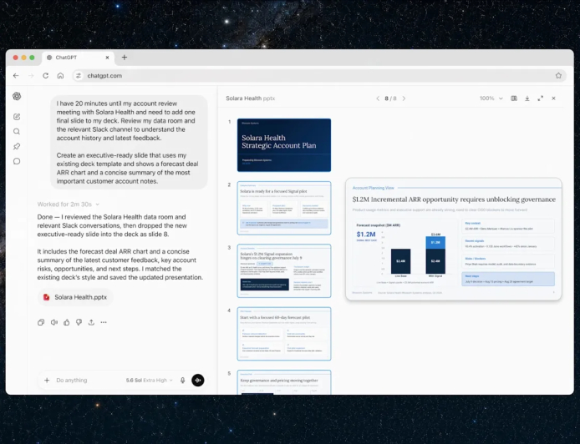Click the ChatGPT logo in the sidebar
The width and height of the screenshot is (580, 444).
pyautogui.click(x=17, y=97)
